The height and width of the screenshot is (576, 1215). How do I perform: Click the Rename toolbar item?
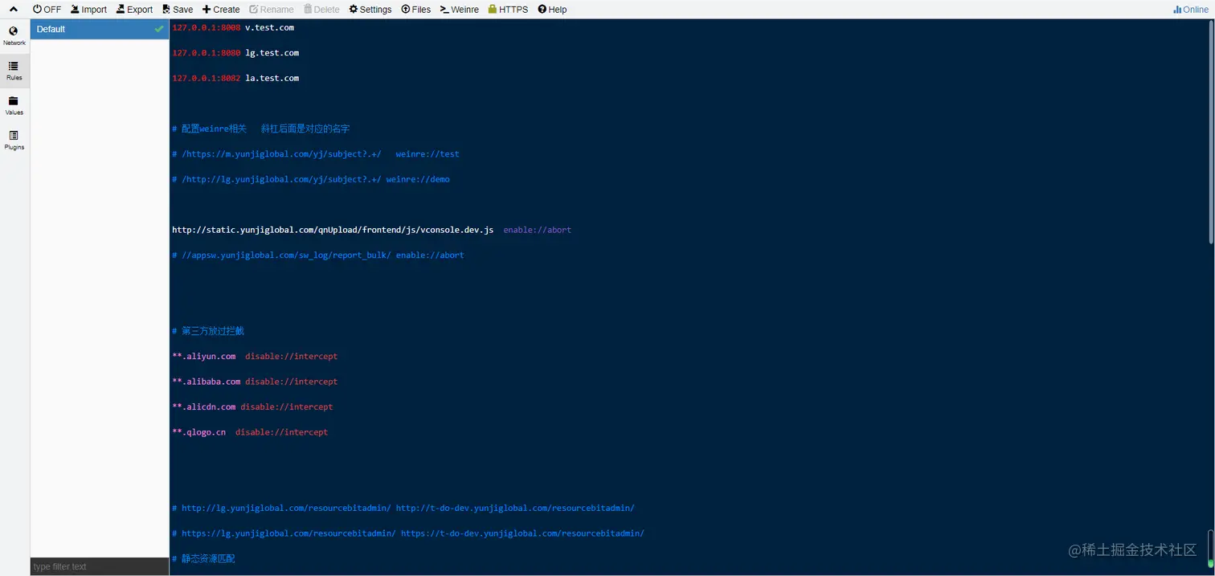pos(272,10)
